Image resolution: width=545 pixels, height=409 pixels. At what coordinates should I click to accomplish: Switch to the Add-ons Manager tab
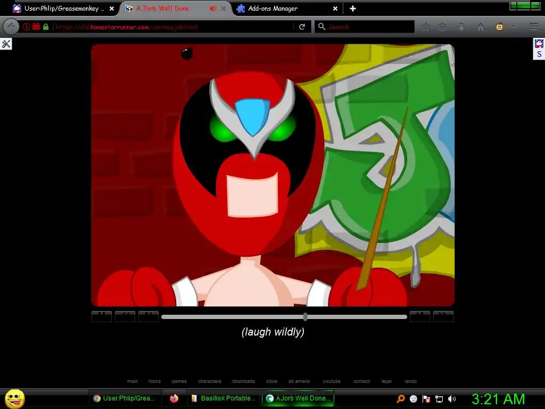tap(272, 9)
